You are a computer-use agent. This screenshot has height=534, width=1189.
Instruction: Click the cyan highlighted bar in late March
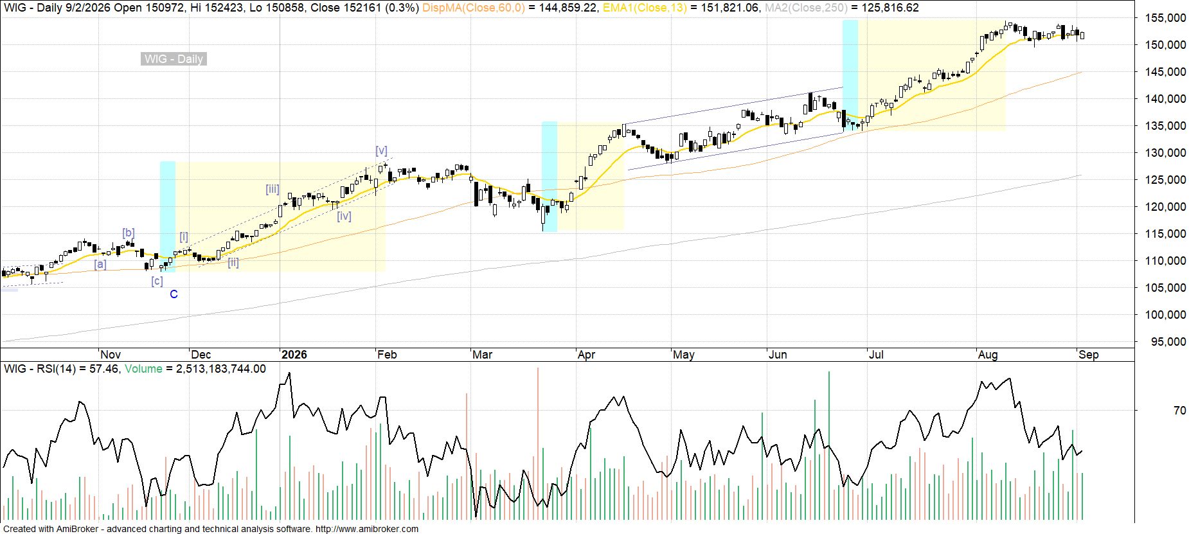[550, 176]
